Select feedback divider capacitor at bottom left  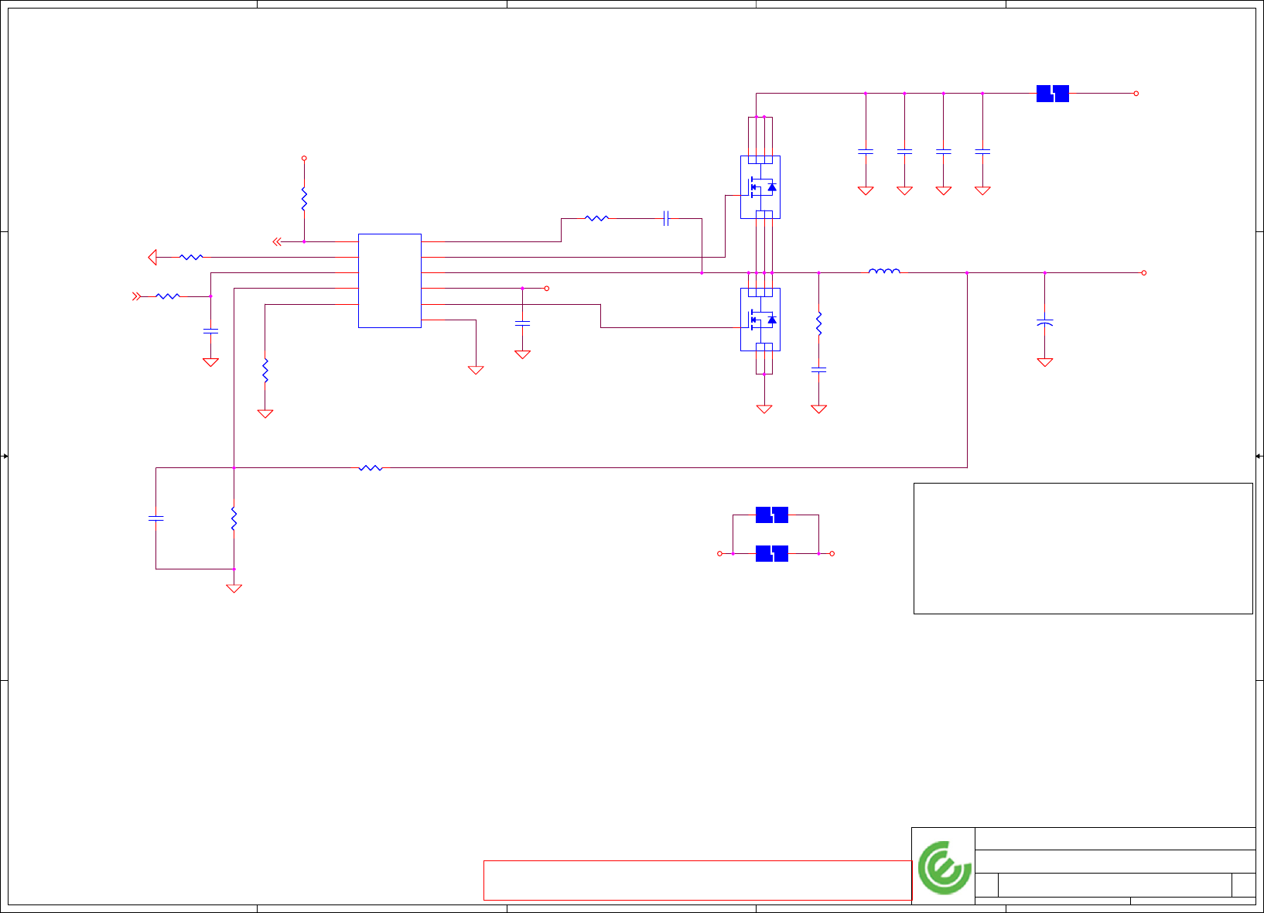tap(155, 518)
